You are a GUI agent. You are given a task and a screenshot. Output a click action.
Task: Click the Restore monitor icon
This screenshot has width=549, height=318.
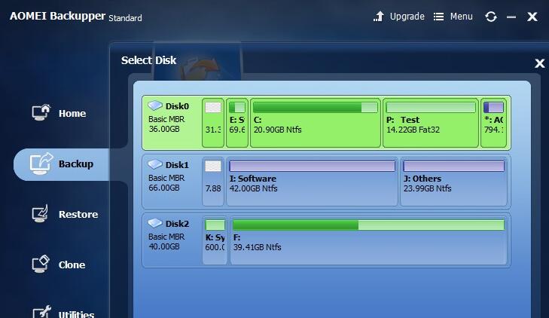tap(40, 214)
